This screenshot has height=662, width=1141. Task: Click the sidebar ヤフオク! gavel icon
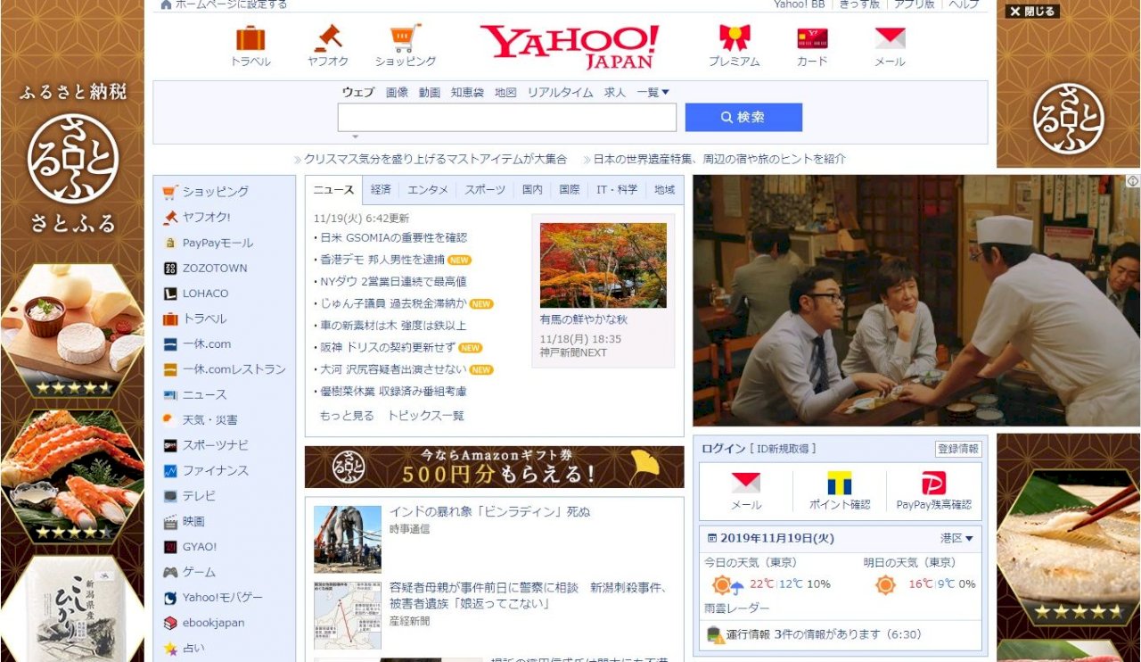point(170,217)
